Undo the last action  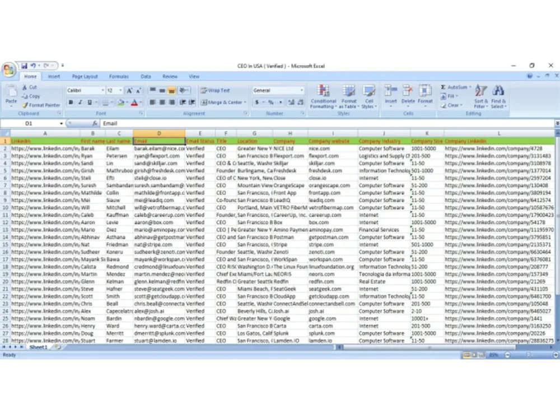pyautogui.click(x=33, y=66)
